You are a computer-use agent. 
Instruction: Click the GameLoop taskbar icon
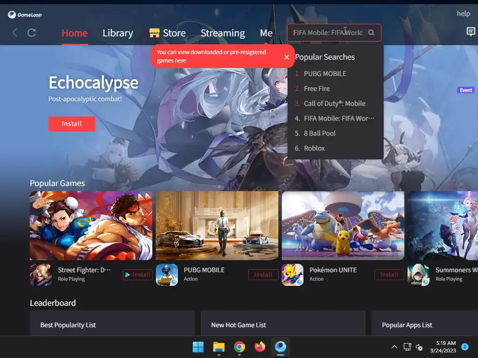[281, 347]
